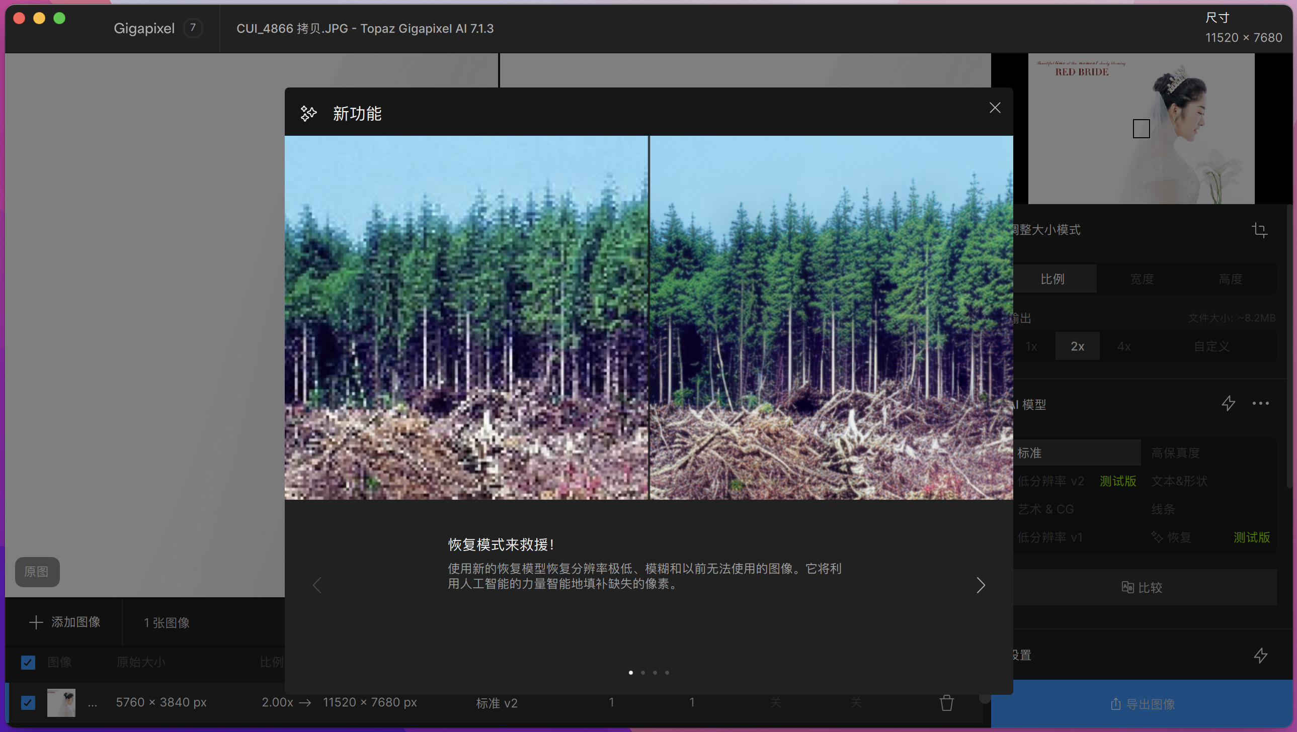The width and height of the screenshot is (1297, 732).
Task: Go to next feature slide arrow
Action: click(x=981, y=585)
